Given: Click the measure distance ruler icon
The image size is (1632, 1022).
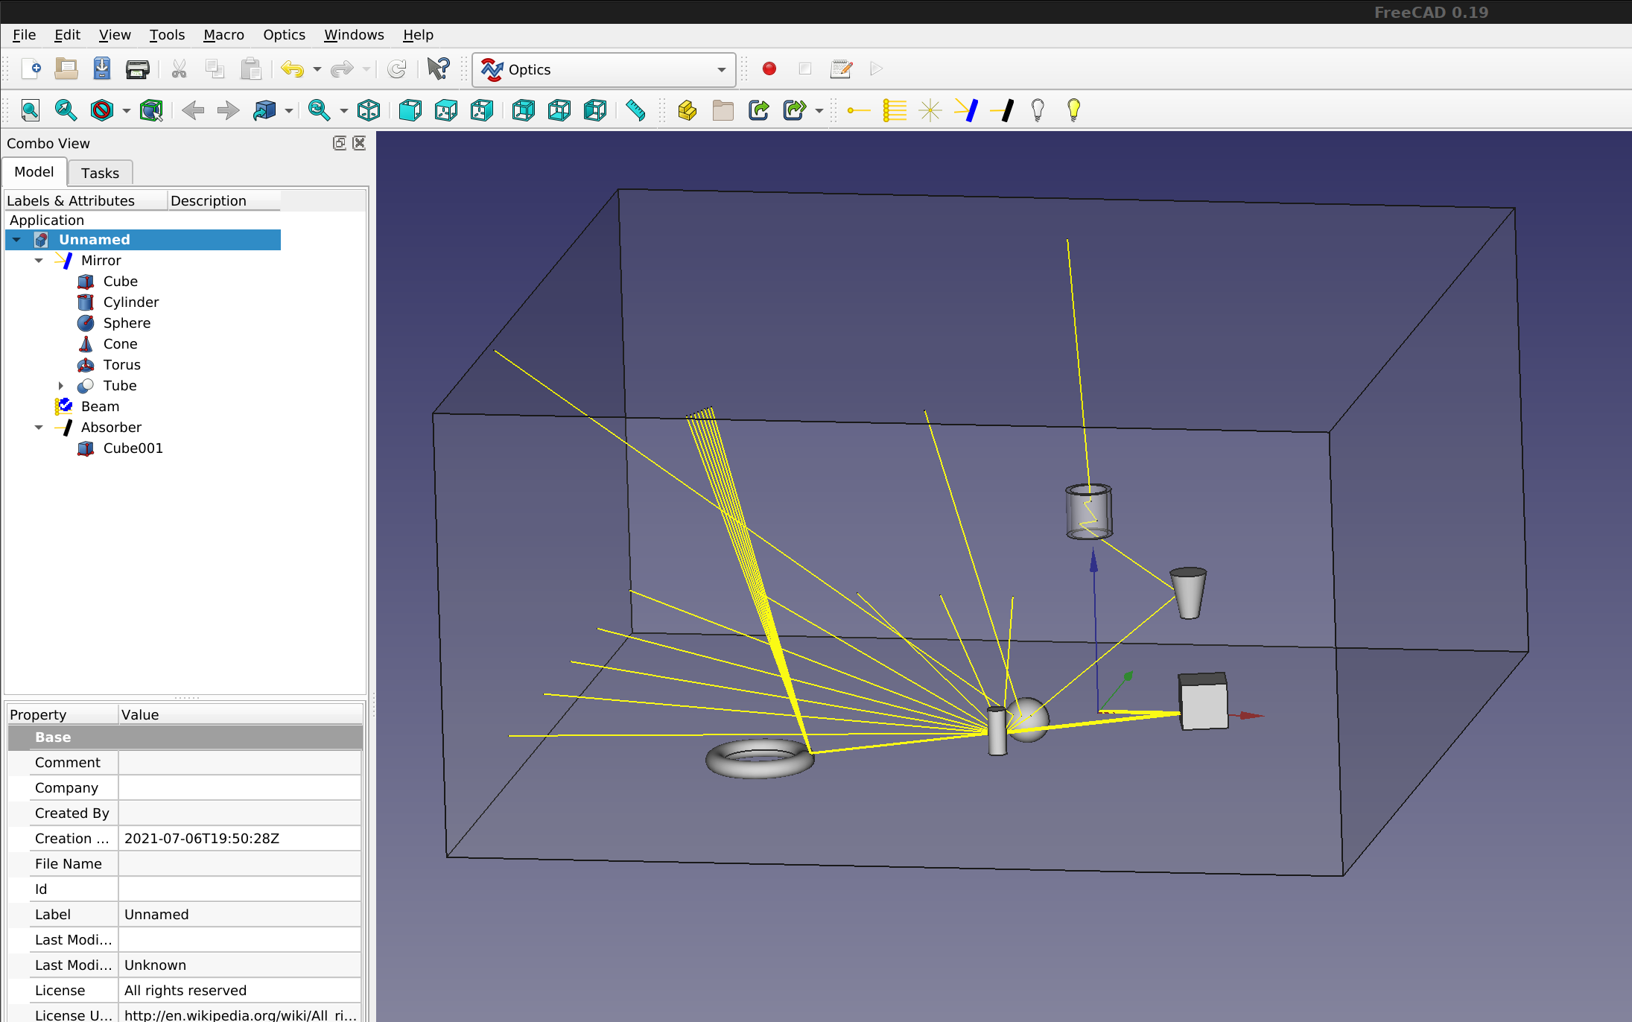Looking at the screenshot, I should pyautogui.click(x=635, y=111).
